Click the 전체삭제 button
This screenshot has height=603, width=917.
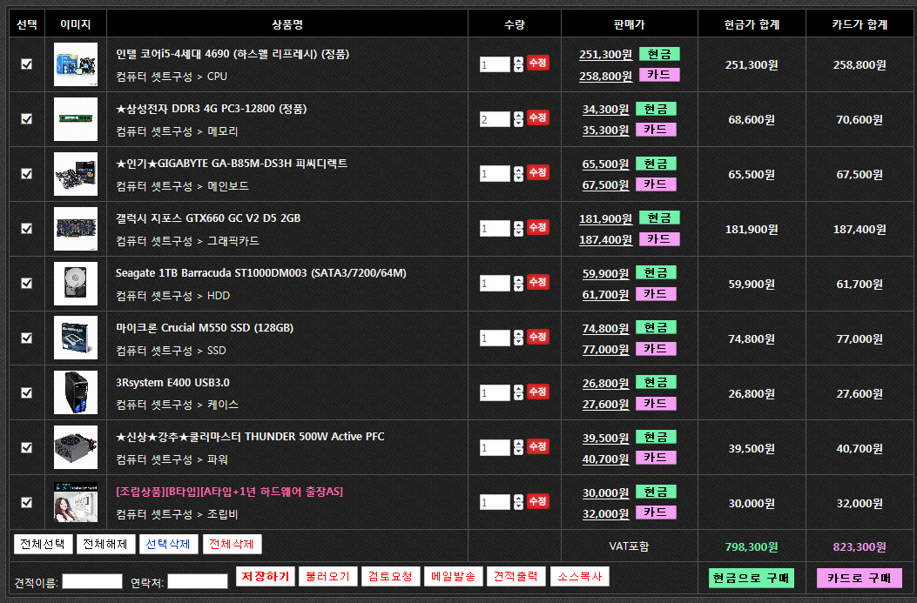point(232,544)
